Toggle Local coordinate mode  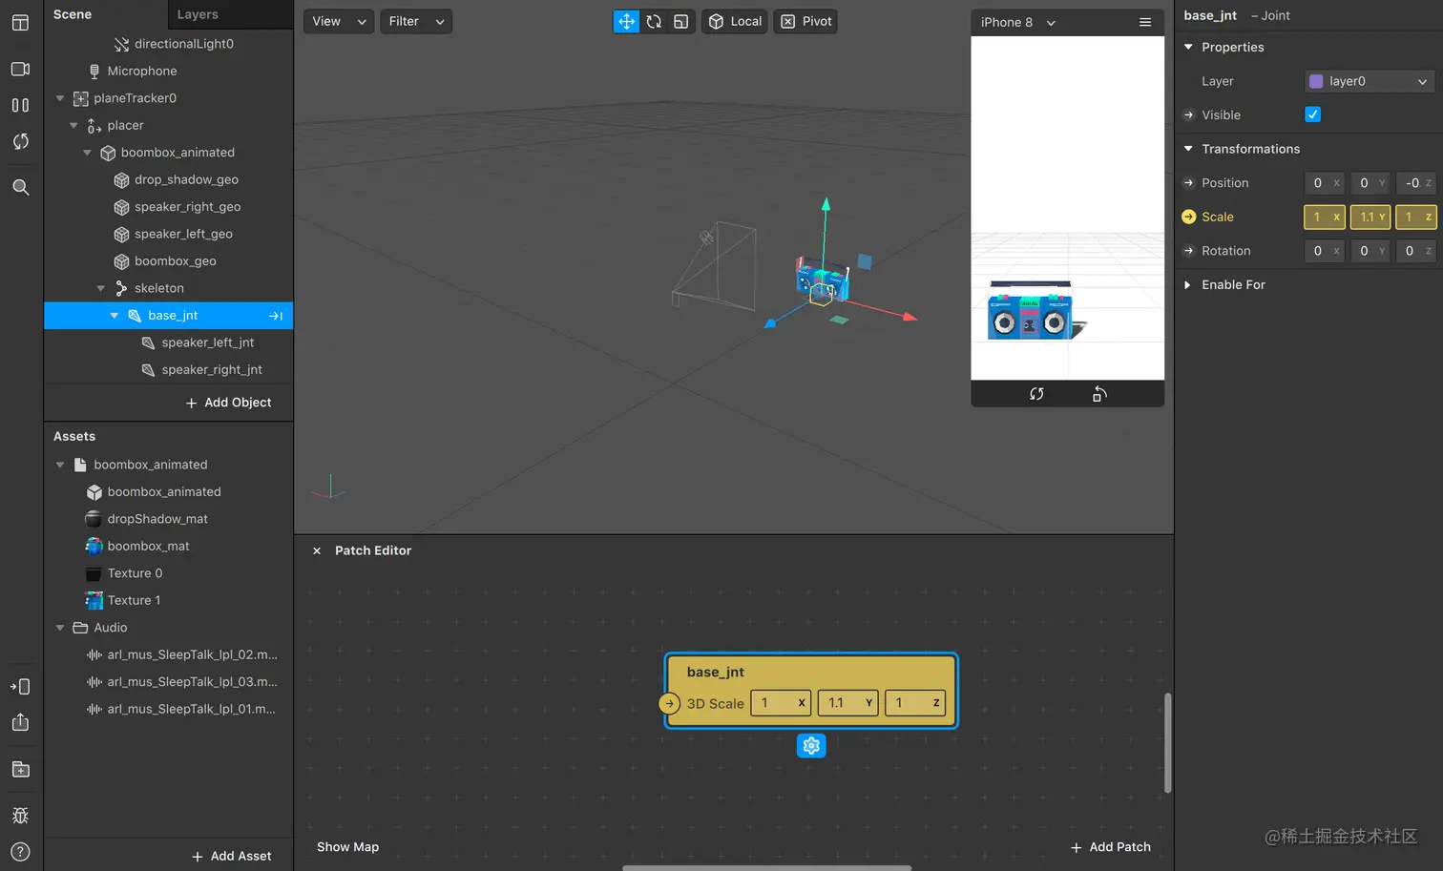[x=735, y=21]
